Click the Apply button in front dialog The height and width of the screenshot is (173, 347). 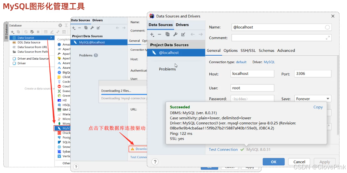[325, 162]
